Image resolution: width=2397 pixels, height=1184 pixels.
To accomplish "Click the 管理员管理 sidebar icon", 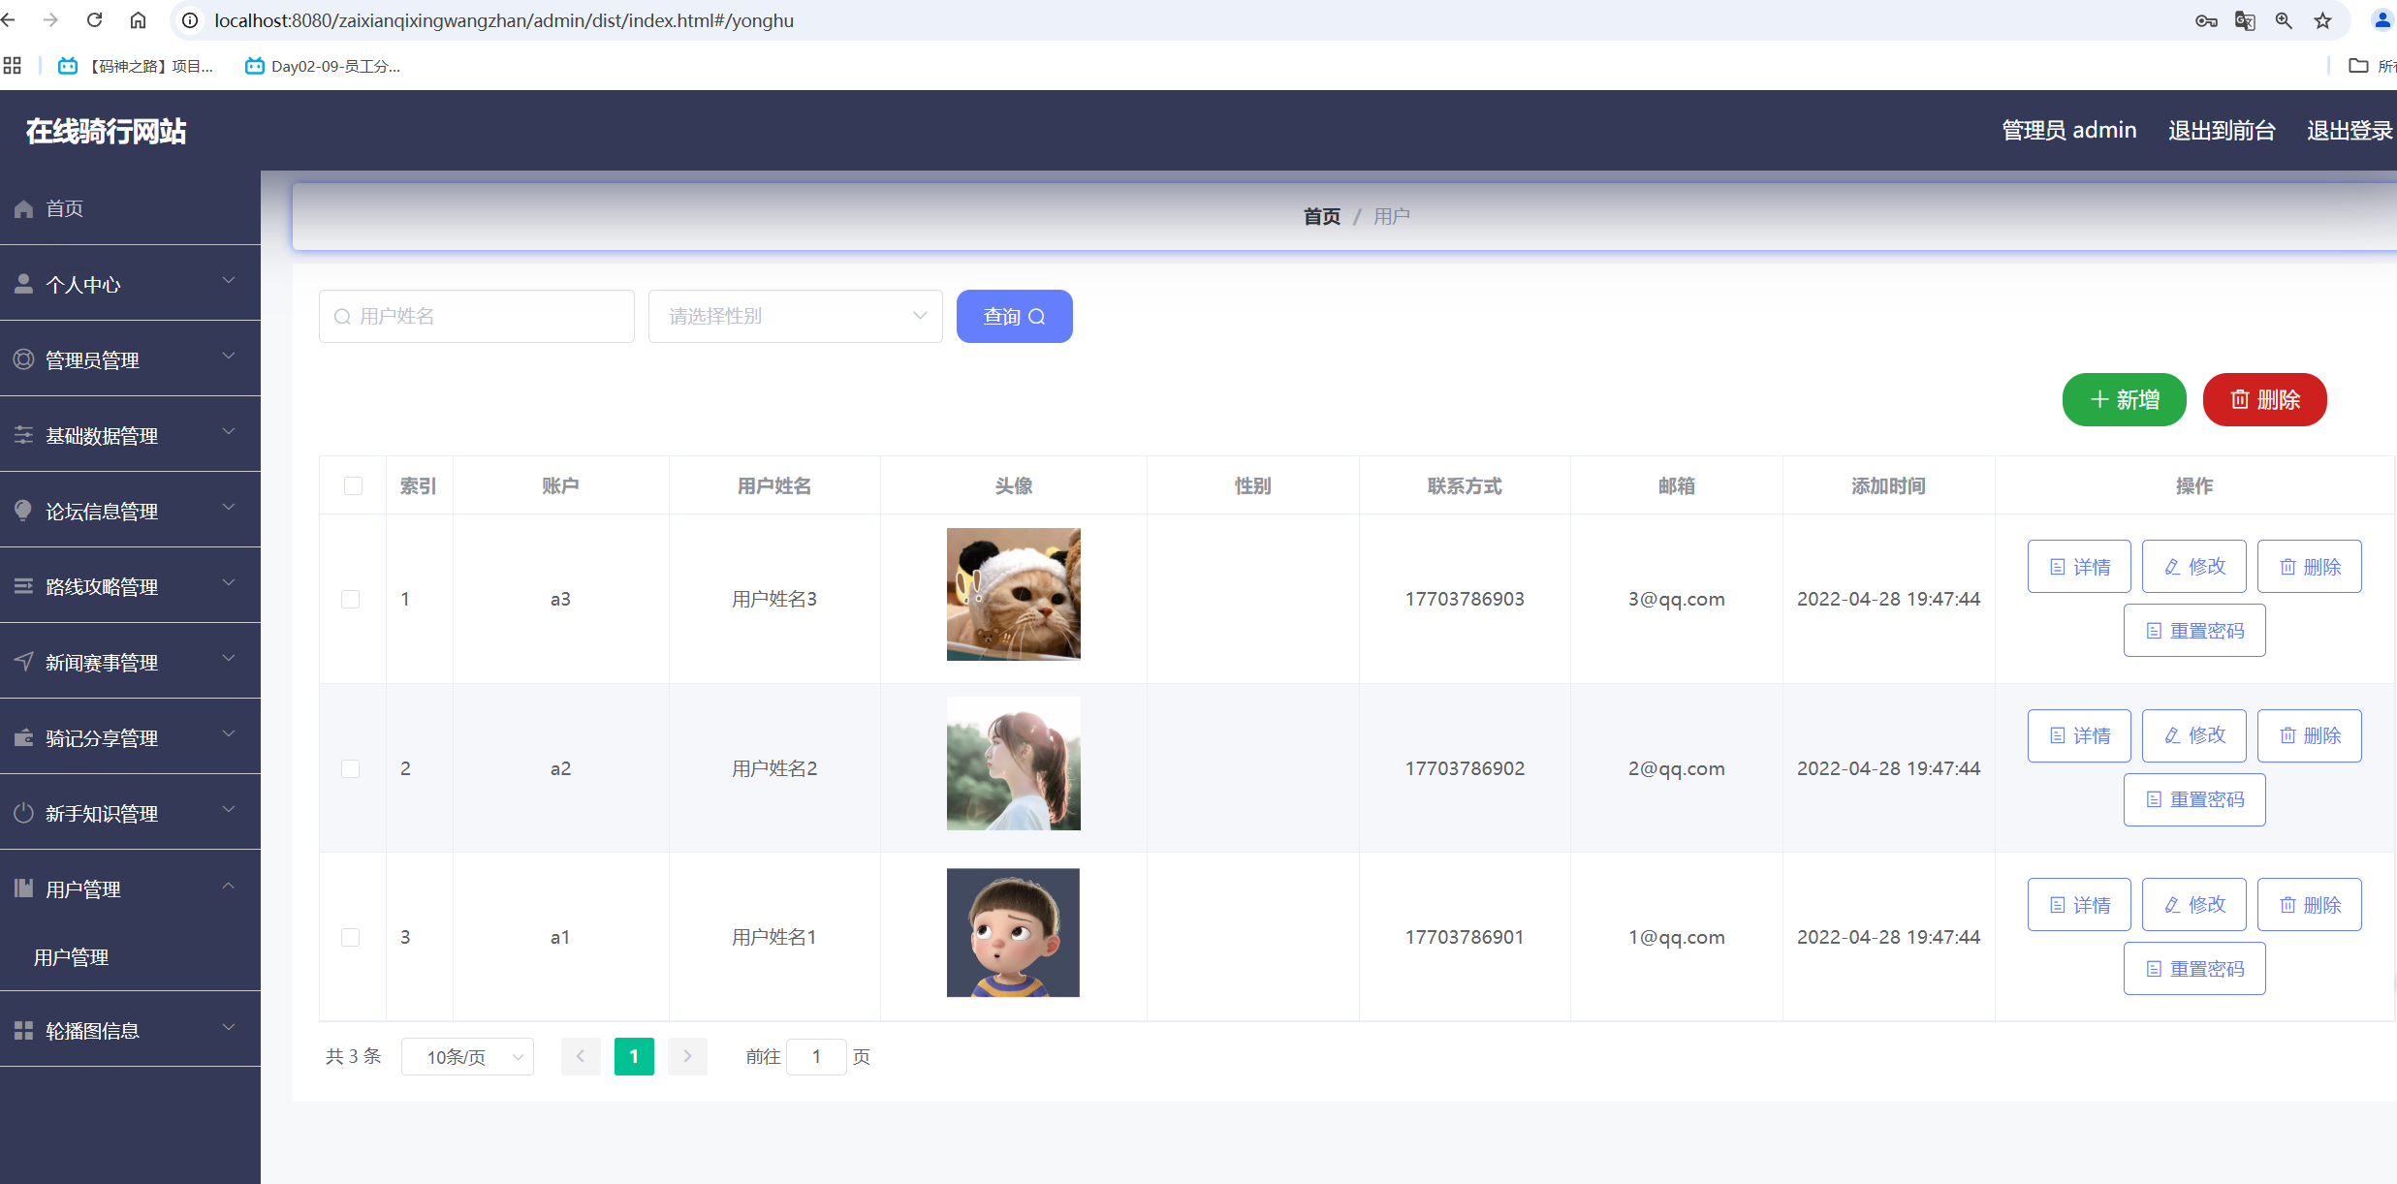I will 23,359.
